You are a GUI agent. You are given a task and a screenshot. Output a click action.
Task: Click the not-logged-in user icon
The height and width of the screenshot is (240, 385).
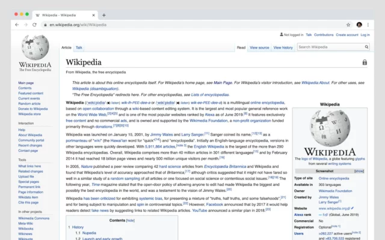point(282,35)
